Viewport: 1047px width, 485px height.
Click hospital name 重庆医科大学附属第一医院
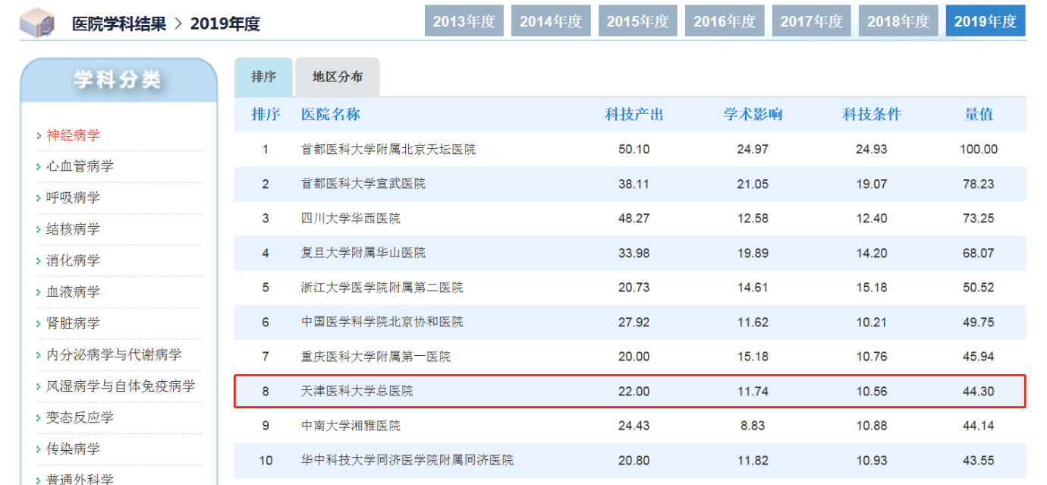[x=376, y=357]
